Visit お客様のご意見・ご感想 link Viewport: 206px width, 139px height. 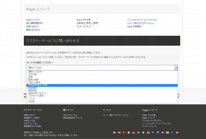pos(87,23)
